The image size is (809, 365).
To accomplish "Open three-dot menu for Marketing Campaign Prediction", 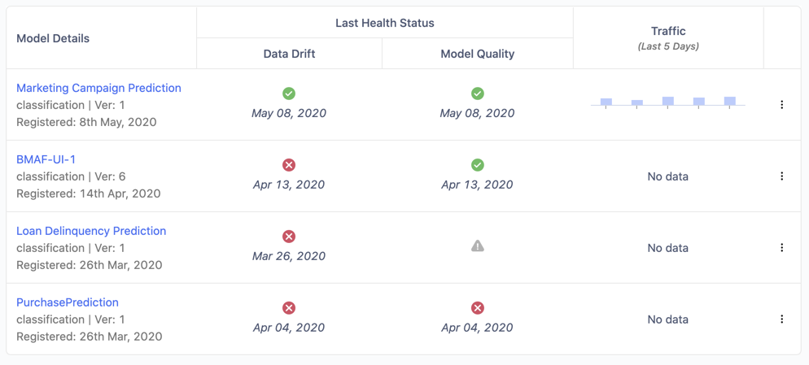I will click(x=782, y=105).
